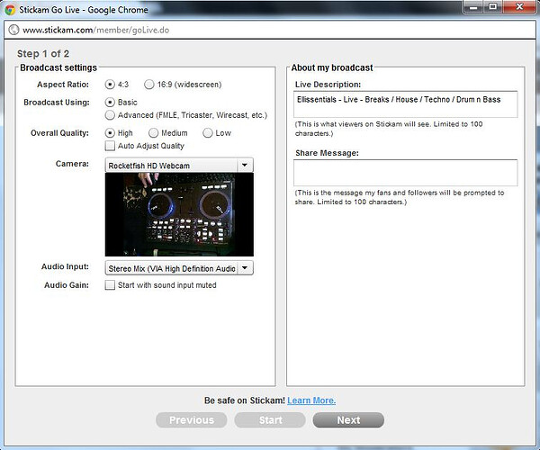Click the Previous button
Viewport: 540px width, 450px height.
point(192,420)
